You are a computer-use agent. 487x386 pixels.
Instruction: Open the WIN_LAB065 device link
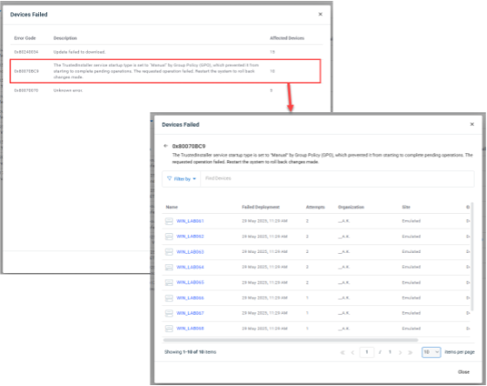[190, 283]
